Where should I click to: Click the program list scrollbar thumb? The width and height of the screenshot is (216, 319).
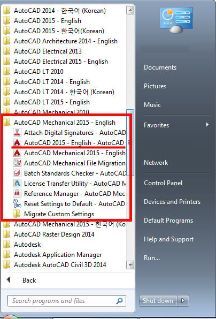[130, 142]
